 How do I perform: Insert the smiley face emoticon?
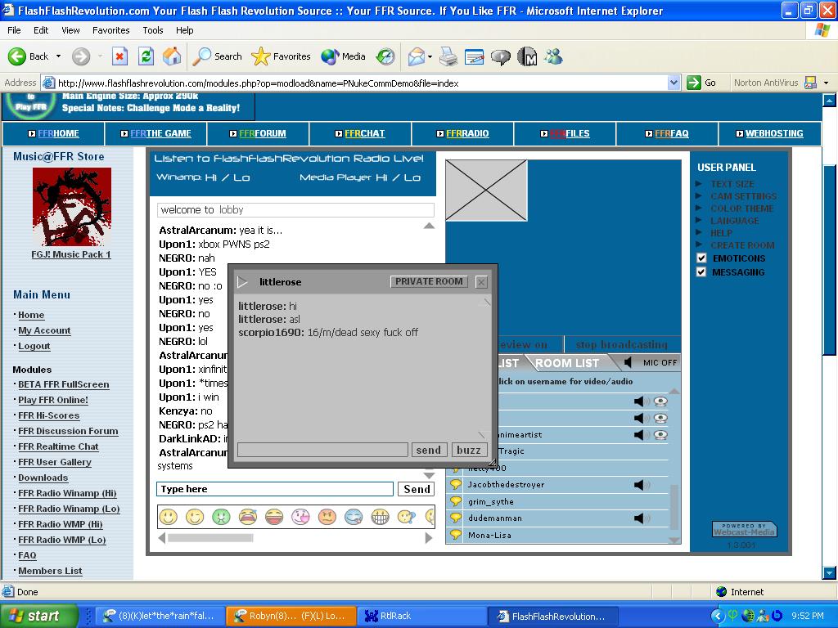(x=169, y=517)
